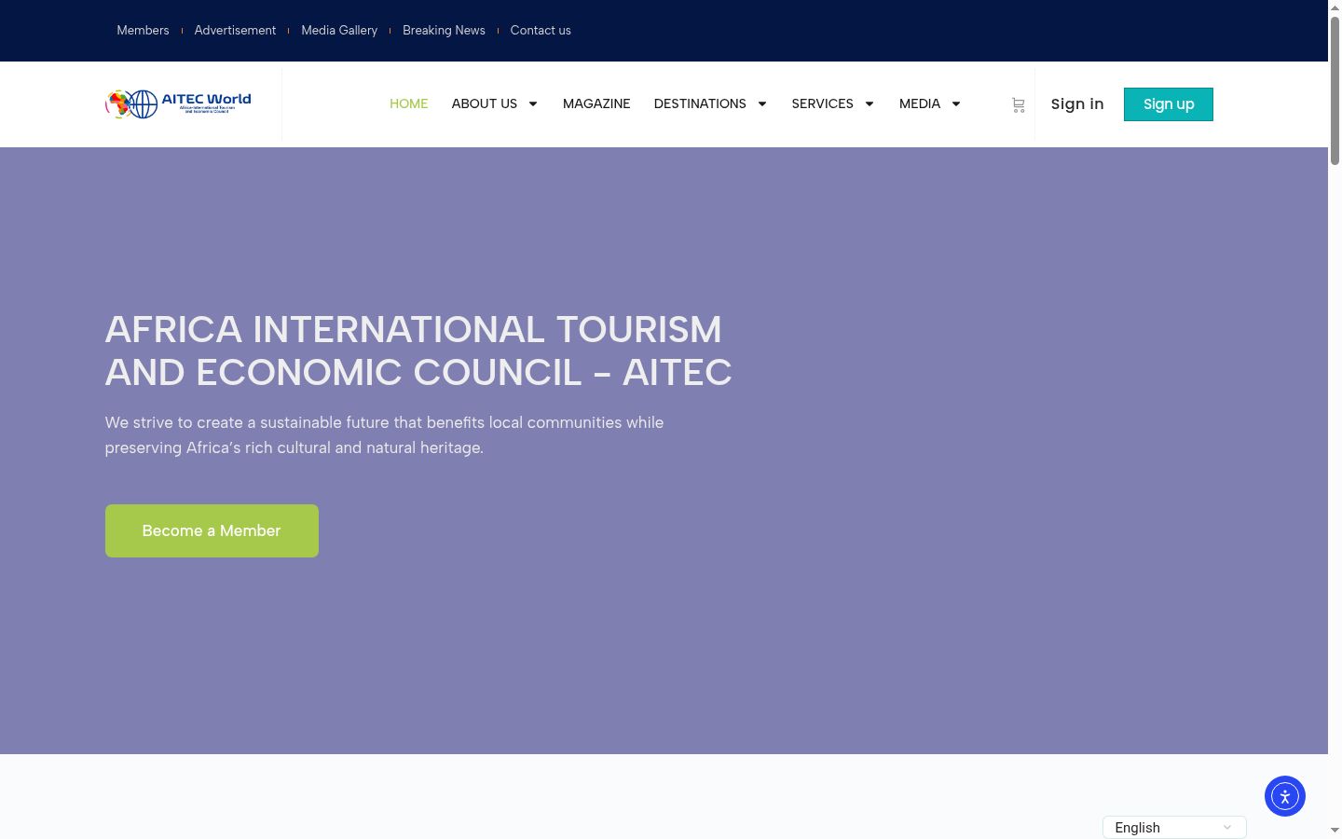
Task: Expand the Destinations submenu arrow
Action: (x=762, y=103)
